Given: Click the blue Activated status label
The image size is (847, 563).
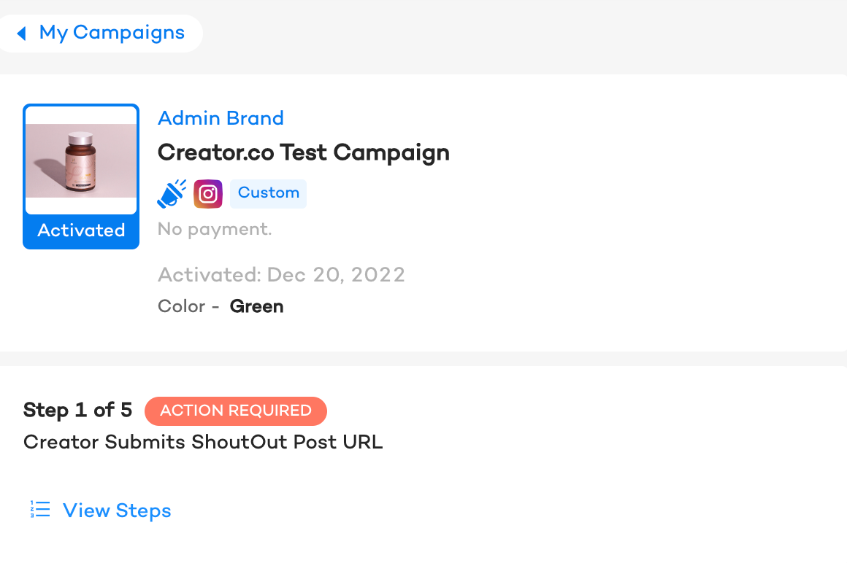Looking at the screenshot, I should point(81,230).
